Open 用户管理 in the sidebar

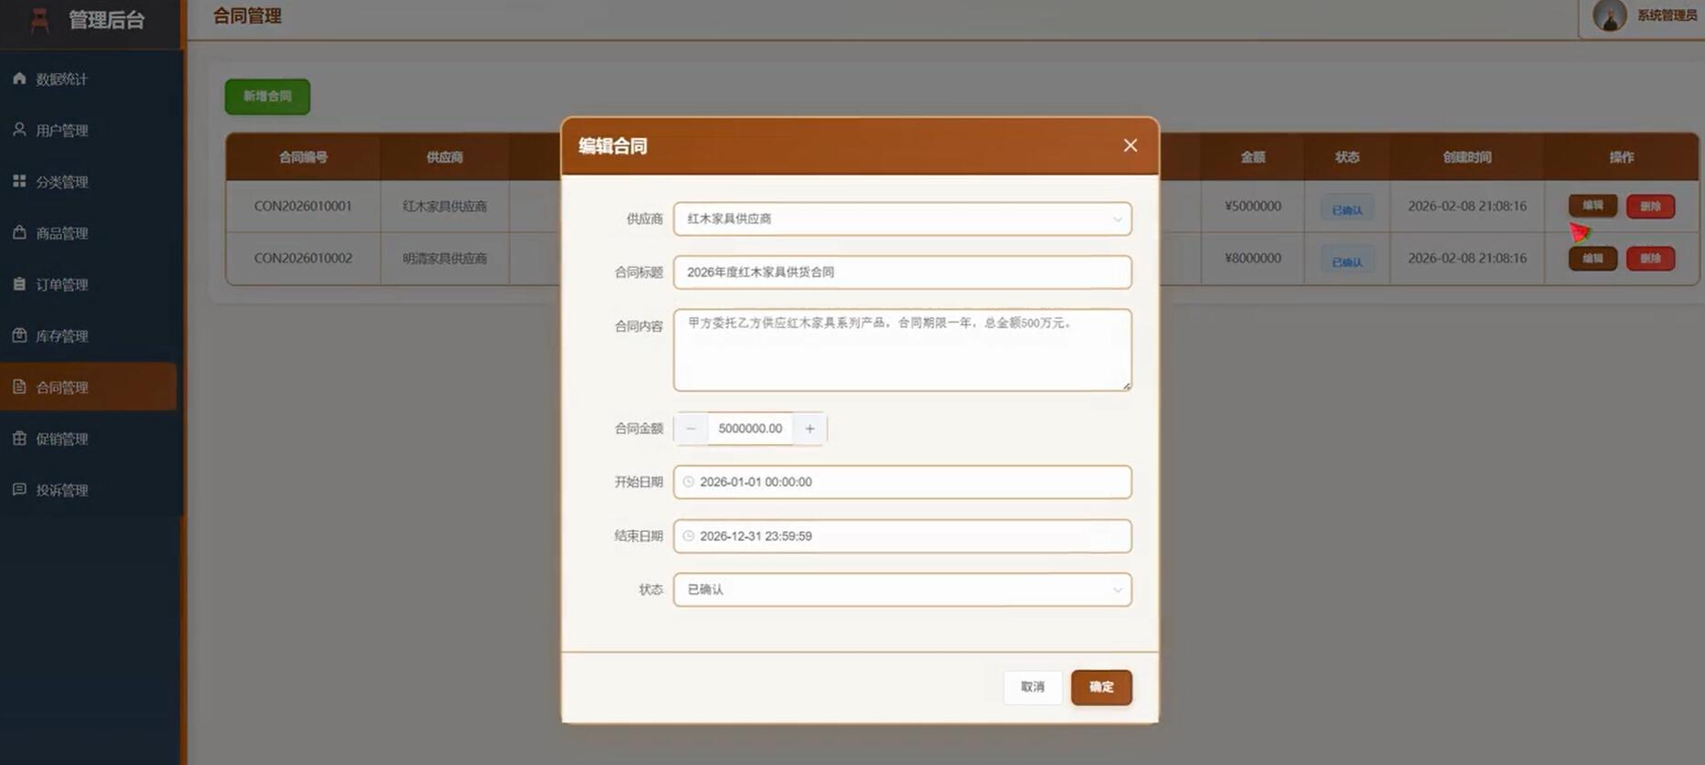coord(89,131)
